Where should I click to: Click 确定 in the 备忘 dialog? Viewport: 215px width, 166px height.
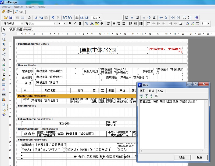click(x=182, y=157)
